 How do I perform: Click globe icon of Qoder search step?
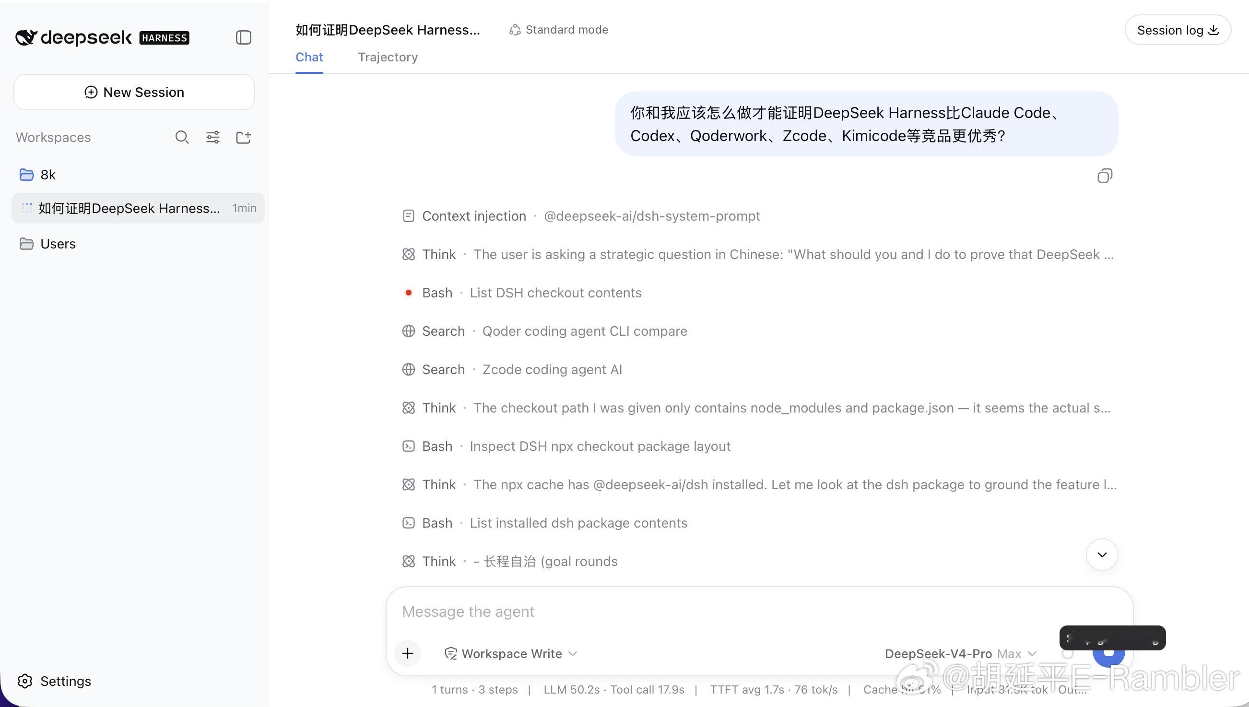[408, 331]
